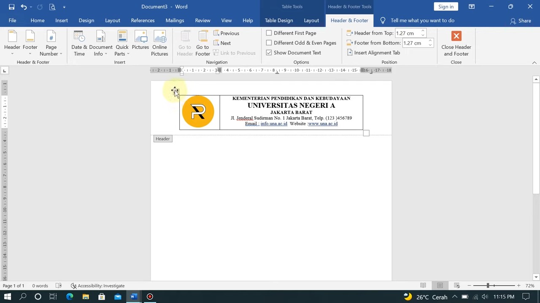Jump to footer with Go to Footer

[202, 43]
